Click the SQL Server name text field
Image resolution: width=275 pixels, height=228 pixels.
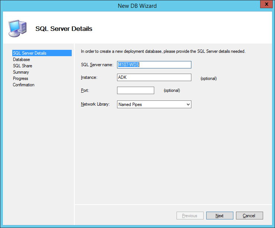154,65
